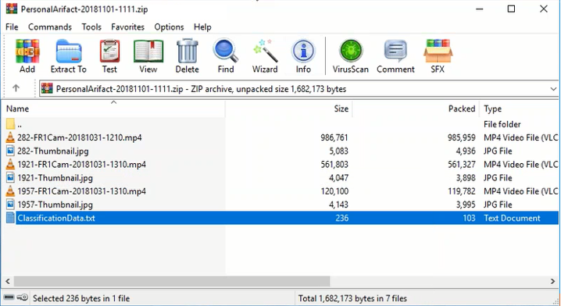Image resolution: width=561 pixels, height=306 pixels.
Task: Click VLC icon of 1921-FR1Cam-20181031-1310.mp4
Action: [x=10, y=165]
